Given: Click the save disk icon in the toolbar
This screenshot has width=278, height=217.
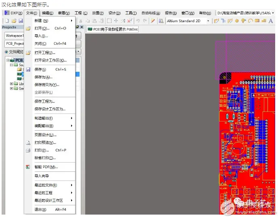Looking at the screenshot, I should (x=21, y=21).
